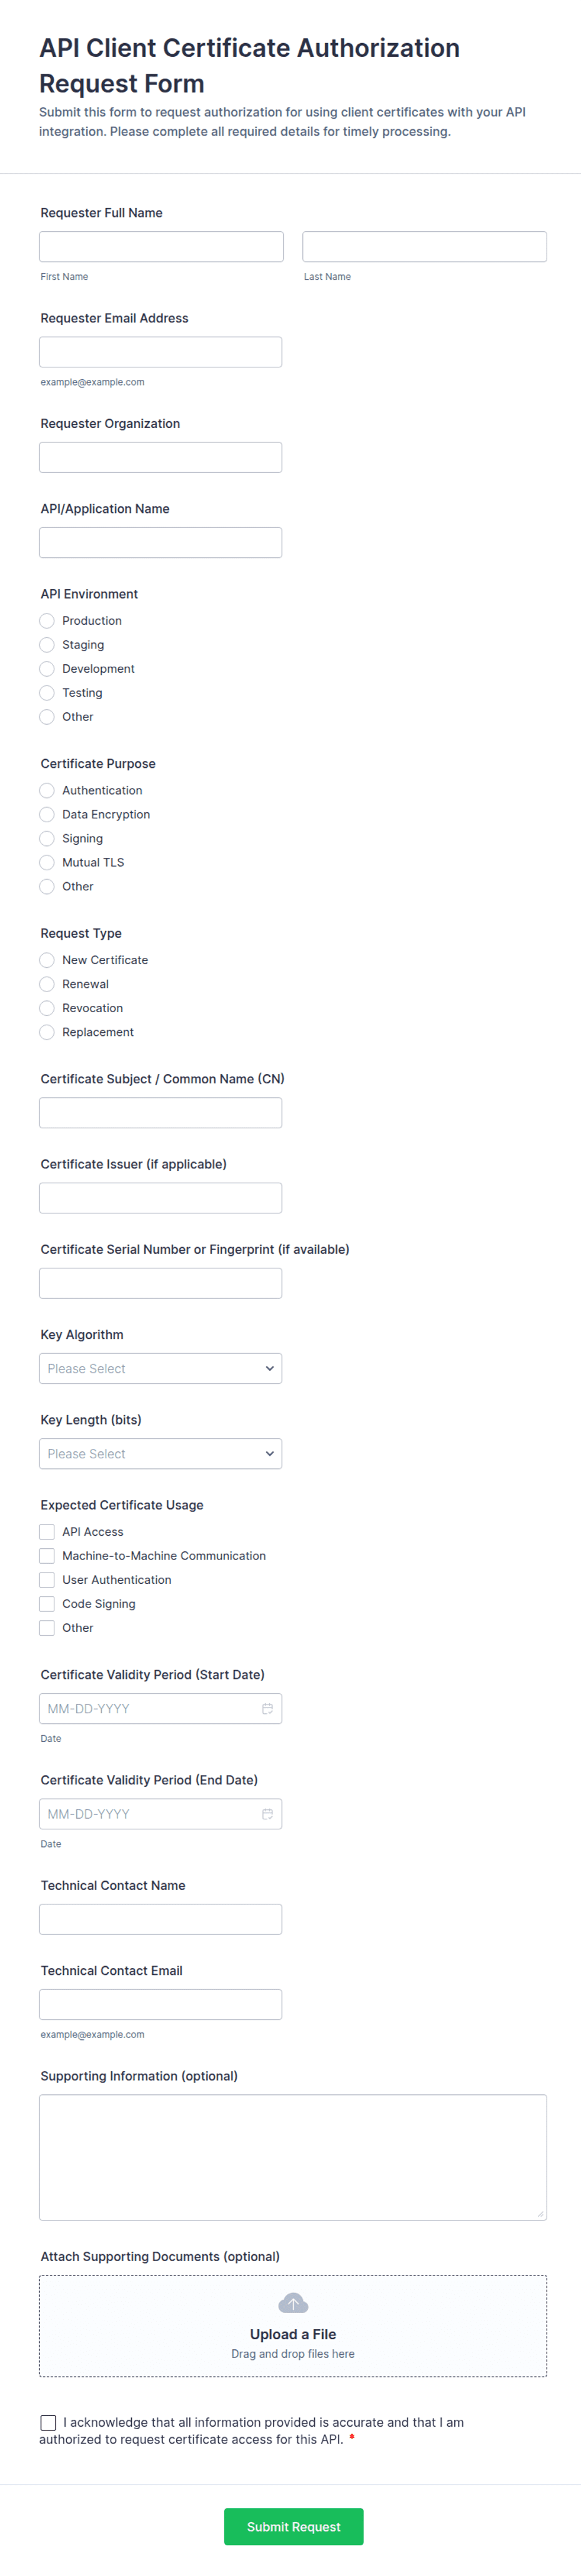Click the Technical Contact Name field
This screenshot has width=581, height=2576.
(160, 1919)
